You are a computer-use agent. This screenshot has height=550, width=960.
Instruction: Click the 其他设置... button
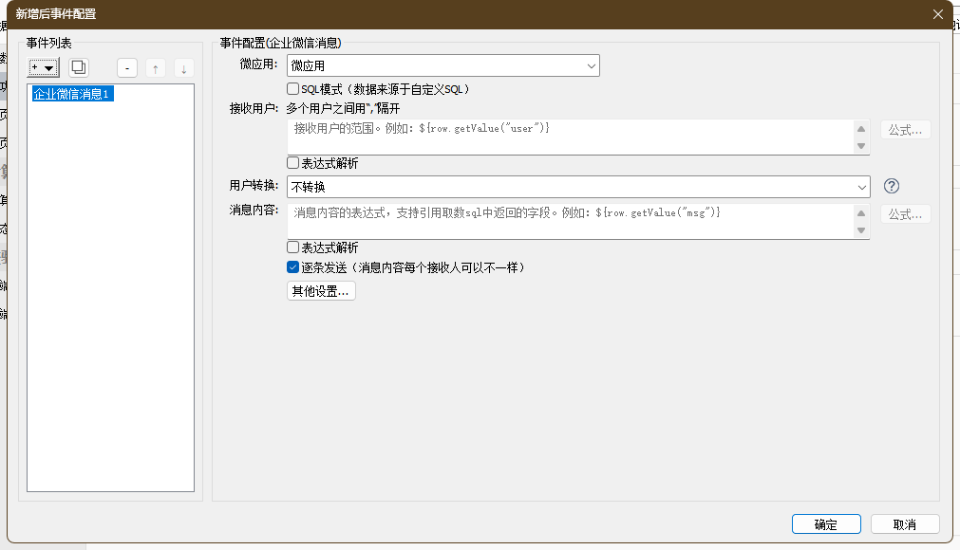[321, 291]
